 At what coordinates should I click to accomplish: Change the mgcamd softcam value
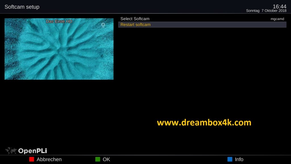click(x=277, y=19)
